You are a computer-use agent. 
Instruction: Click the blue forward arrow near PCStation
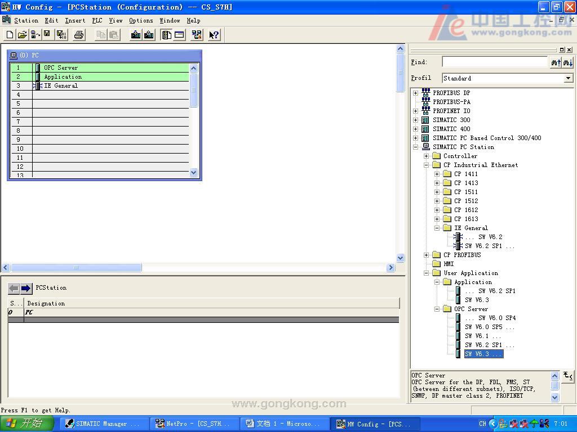26,289
